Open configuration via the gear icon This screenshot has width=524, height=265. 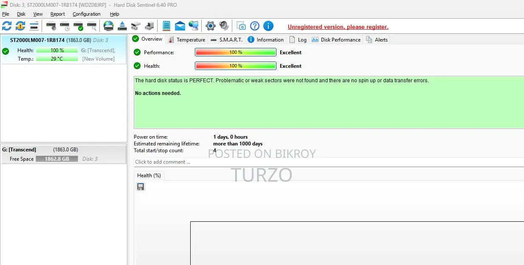click(211, 26)
